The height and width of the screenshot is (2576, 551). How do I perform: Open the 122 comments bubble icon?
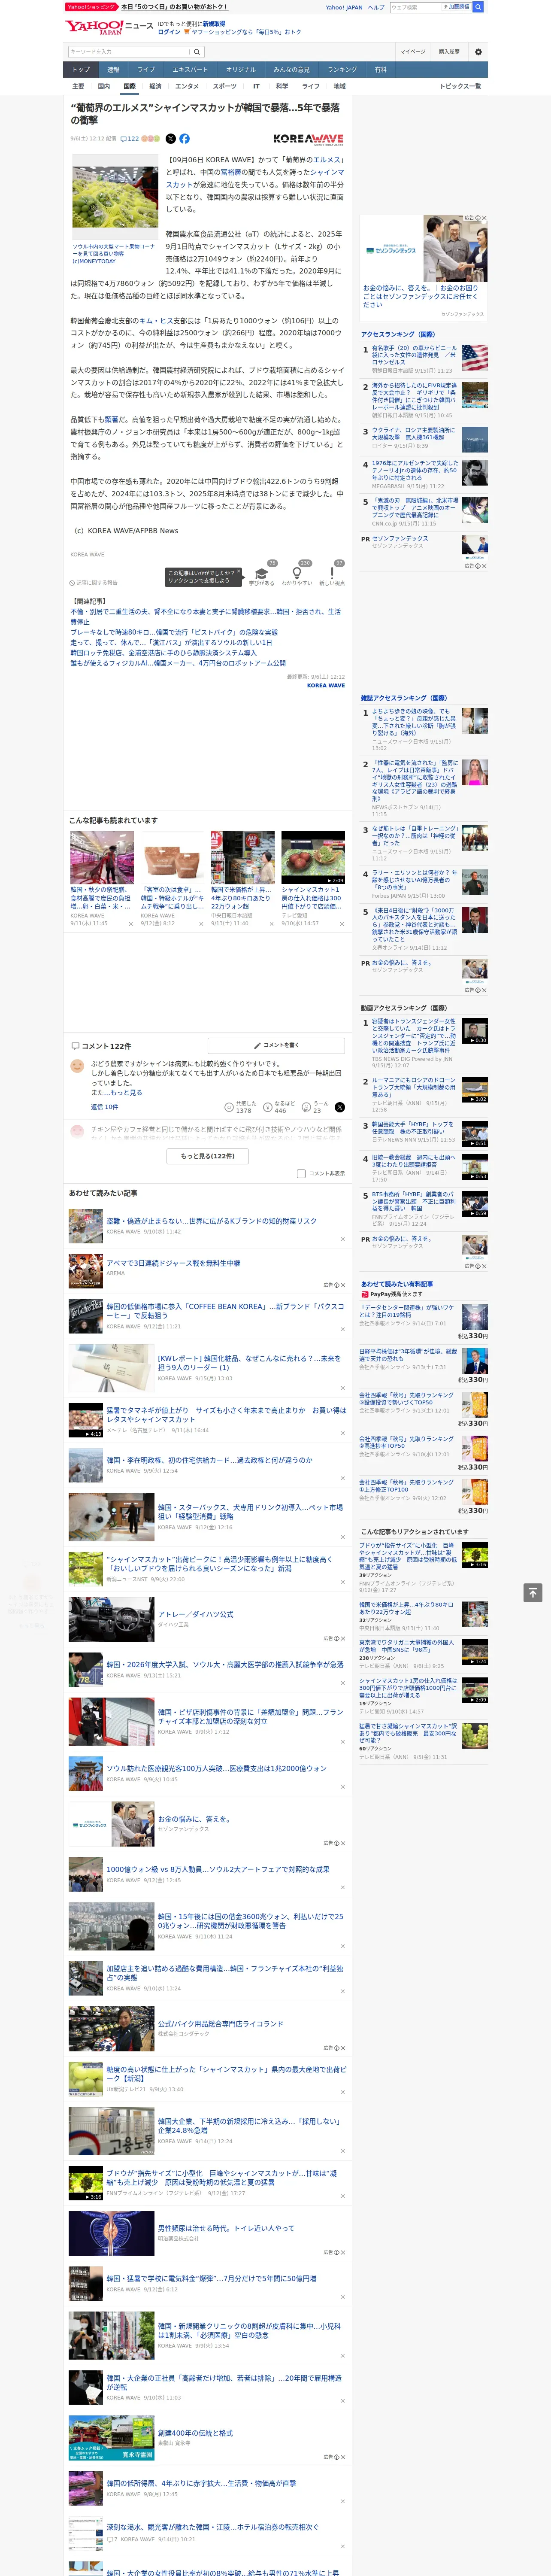point(129,139)
